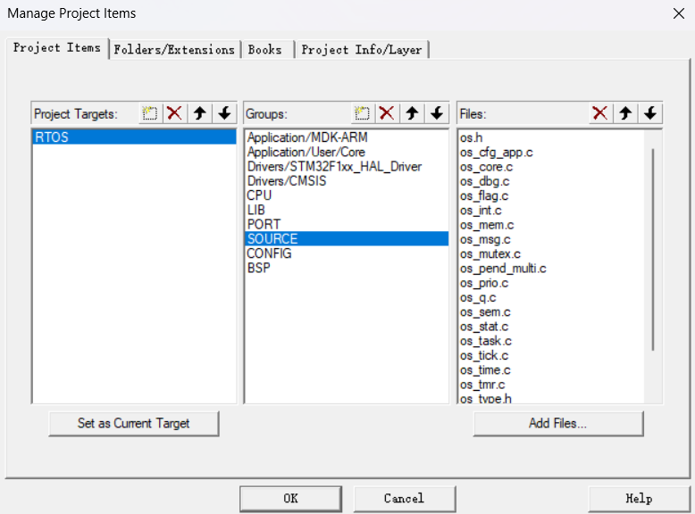Delete the selected project target
Viewport: 695px width, 514px height.
coord(174,113)
